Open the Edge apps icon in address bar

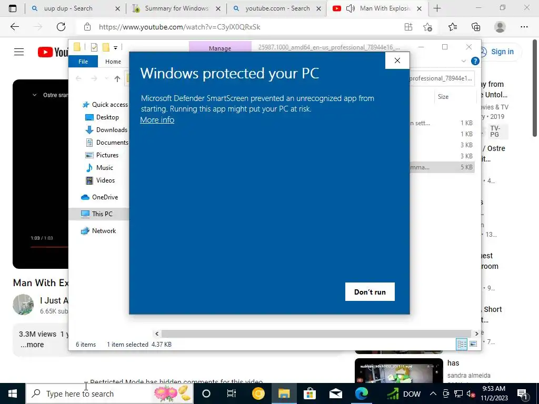click(408, 27)
